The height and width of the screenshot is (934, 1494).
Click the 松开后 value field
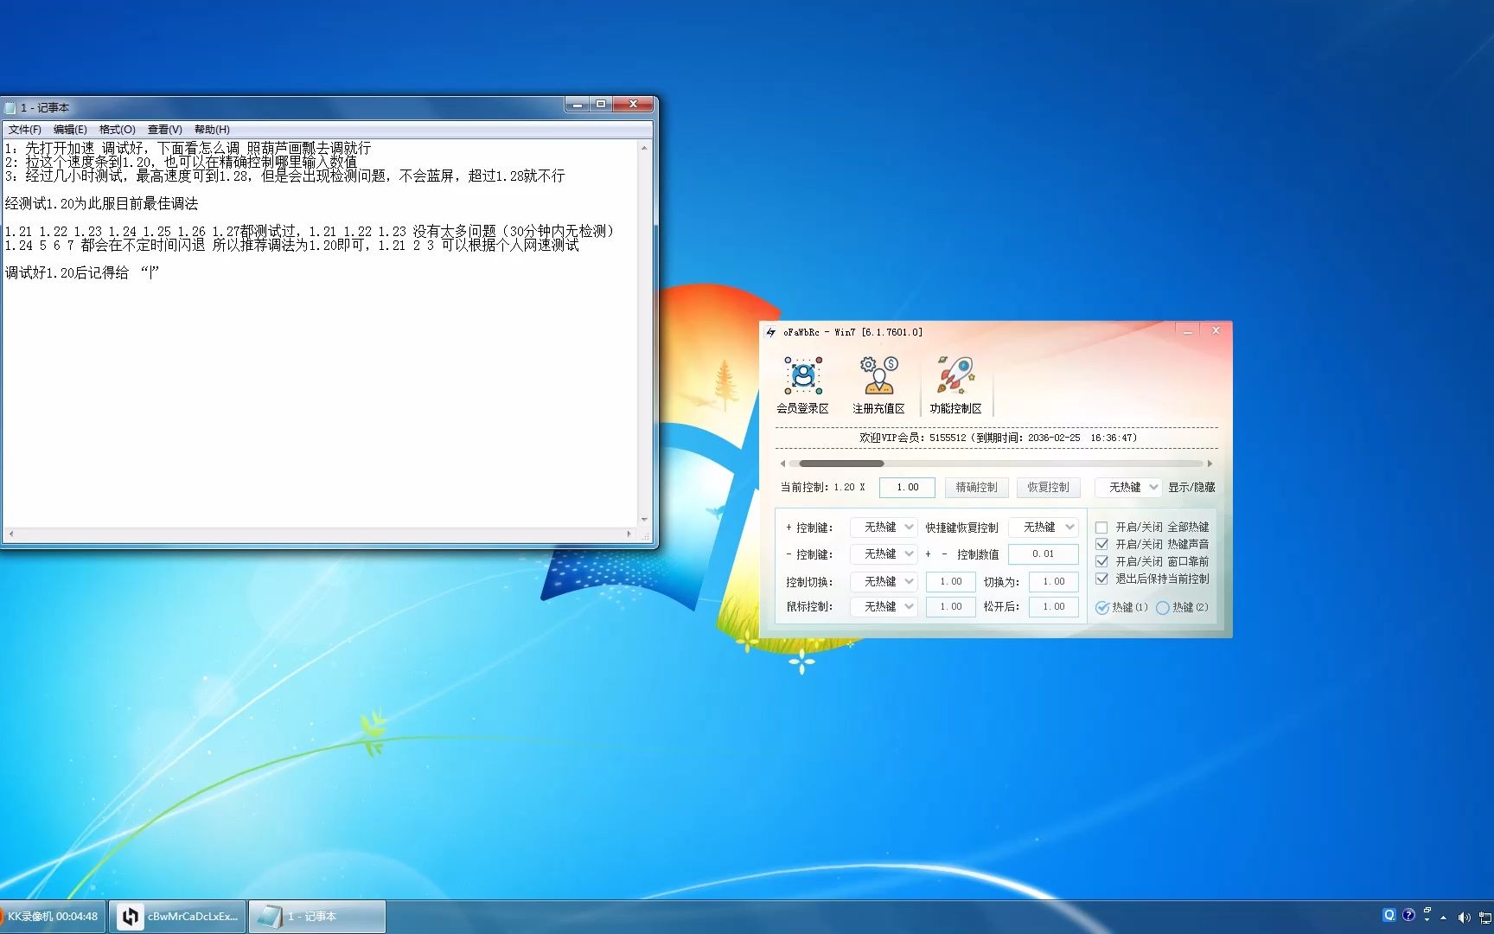1054,607
